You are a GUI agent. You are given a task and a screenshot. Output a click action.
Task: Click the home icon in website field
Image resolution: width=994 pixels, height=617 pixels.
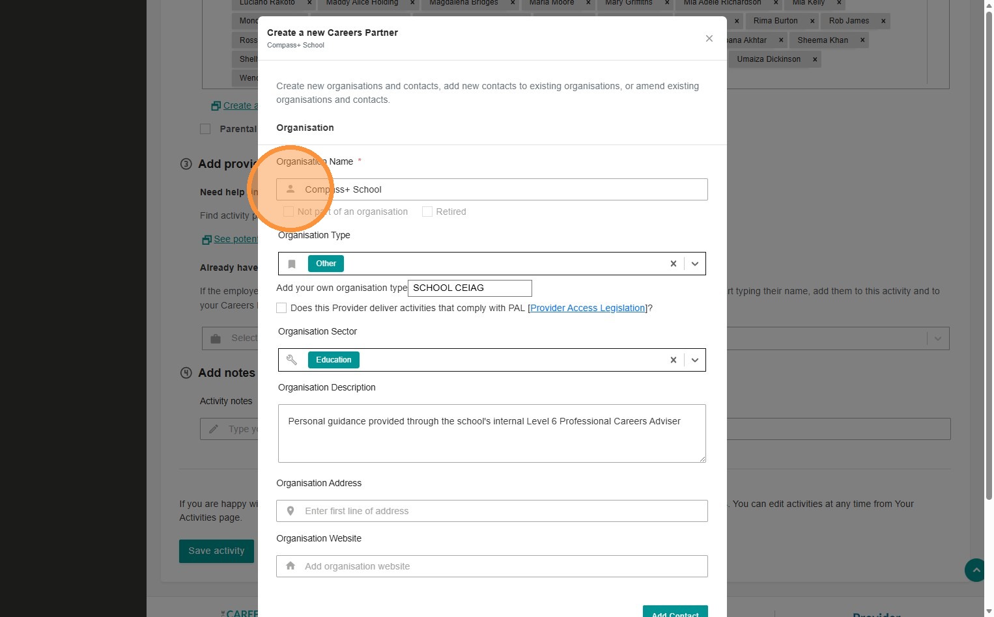291,566
